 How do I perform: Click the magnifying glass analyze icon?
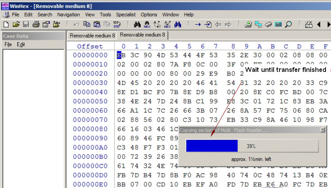click(x=288, y=25)
